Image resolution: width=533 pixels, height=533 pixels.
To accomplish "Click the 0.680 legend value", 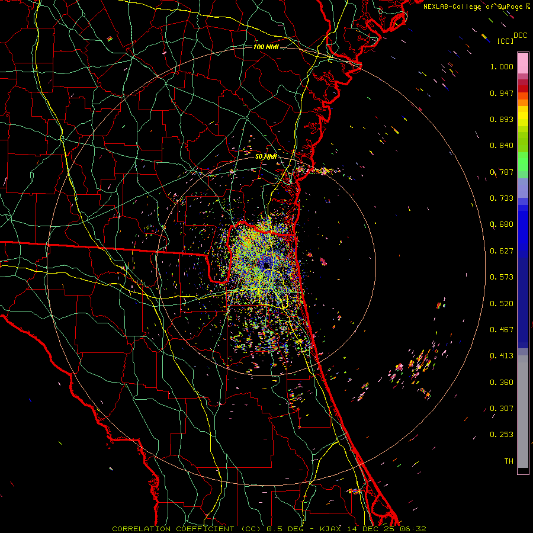I will click(x=502, y=224).
